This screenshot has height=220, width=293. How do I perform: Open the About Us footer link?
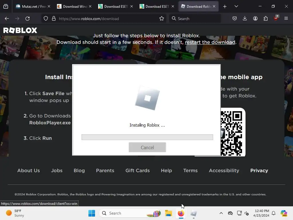29,171
